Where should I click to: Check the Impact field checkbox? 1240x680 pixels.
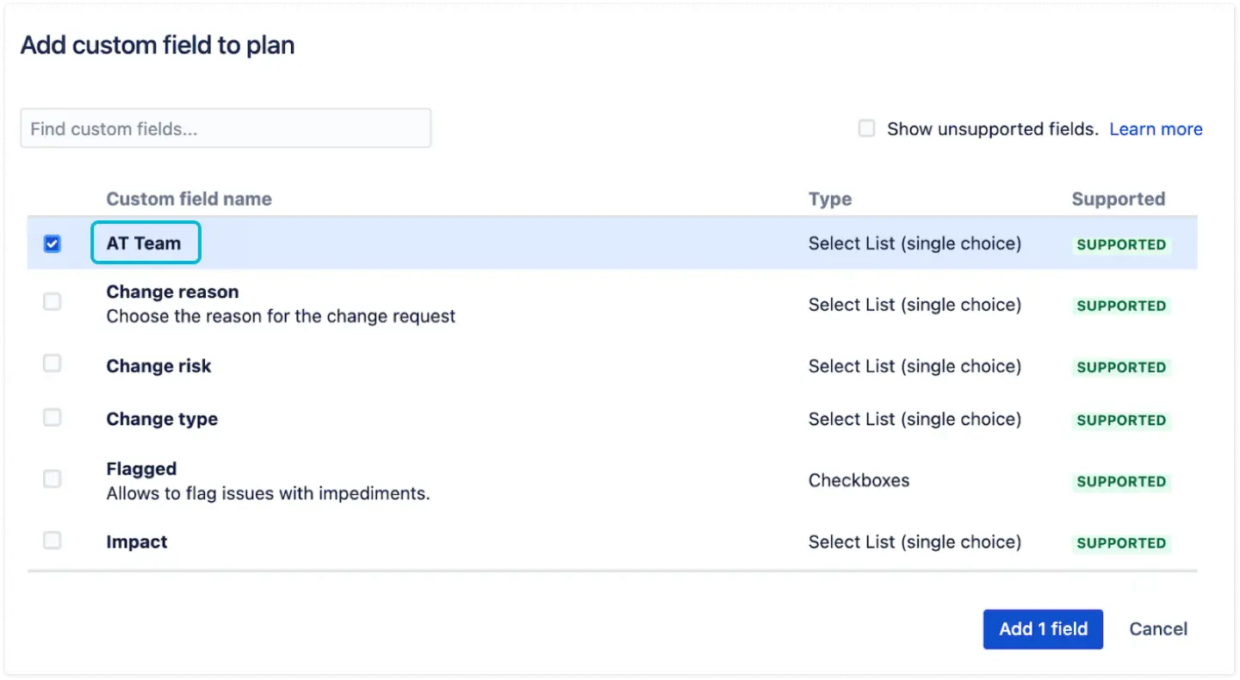click(53, 541)
